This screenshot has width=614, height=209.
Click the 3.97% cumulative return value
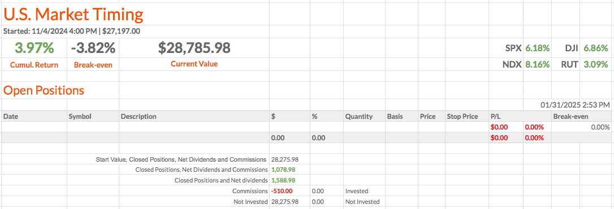(34, 48)
